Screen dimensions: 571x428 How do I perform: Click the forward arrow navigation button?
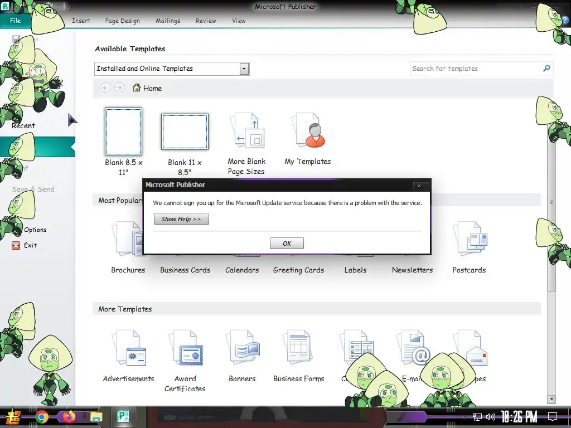[119, 88]
